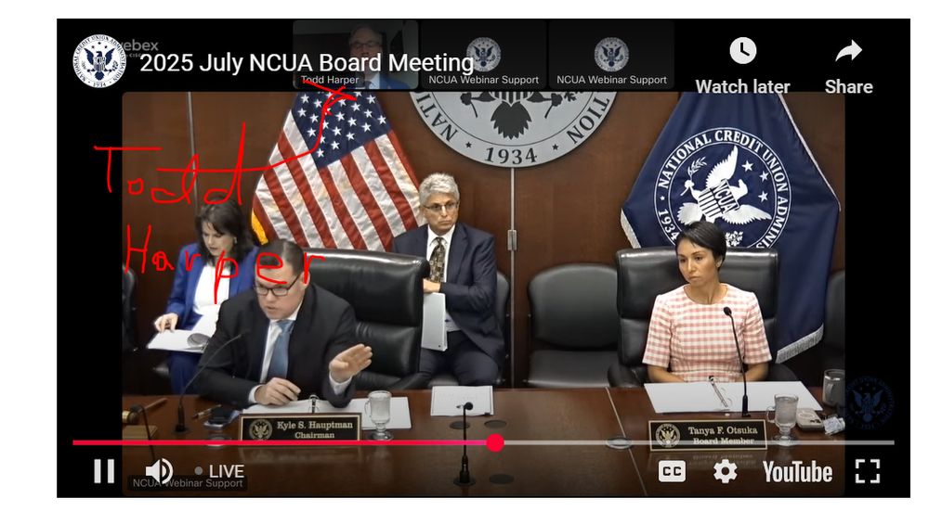This screenshot has height=511, width=929.
Task: Select the rightmost NCUA Webinar Support thumbnail
Action: click(x=611, y=55)
